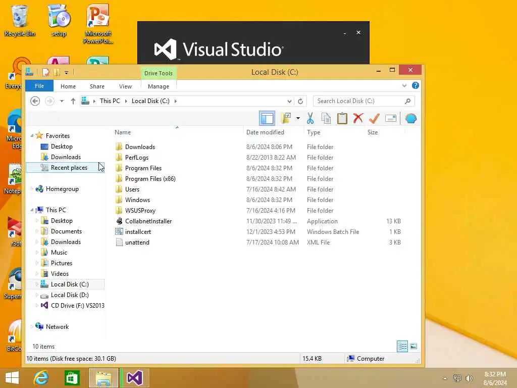The height and width of the screenshot is (388, 517).
Task: Switch to the View ribbon tab
Action: (x=125, y=86)
